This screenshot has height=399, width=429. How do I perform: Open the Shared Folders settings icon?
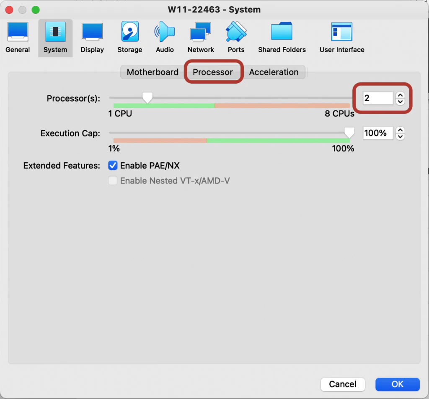click(282, 37)
